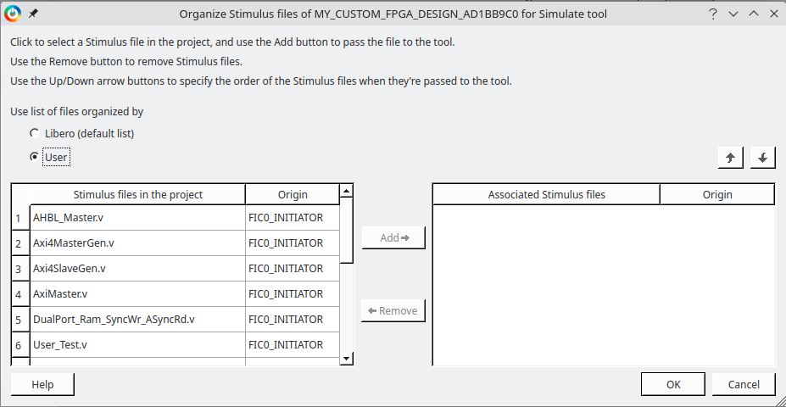Select User_Test.v stimulus file
The image size is (786, 407).
click(x=137, y=345)
